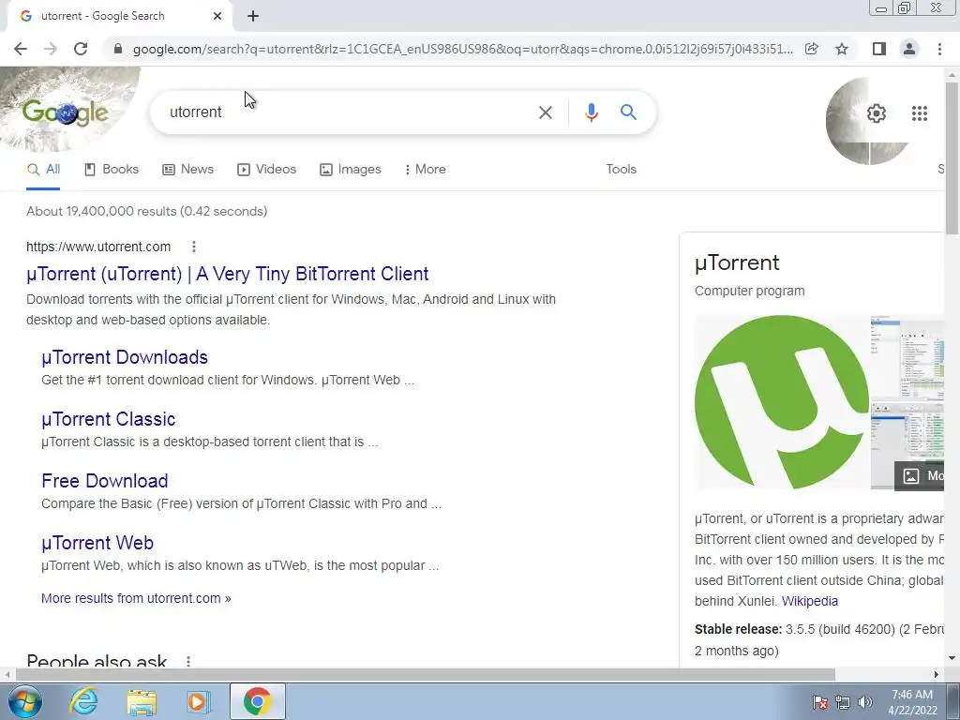960x720 pixels.
Task: Open Chrome profile avatar
Action: pos(909,49)
